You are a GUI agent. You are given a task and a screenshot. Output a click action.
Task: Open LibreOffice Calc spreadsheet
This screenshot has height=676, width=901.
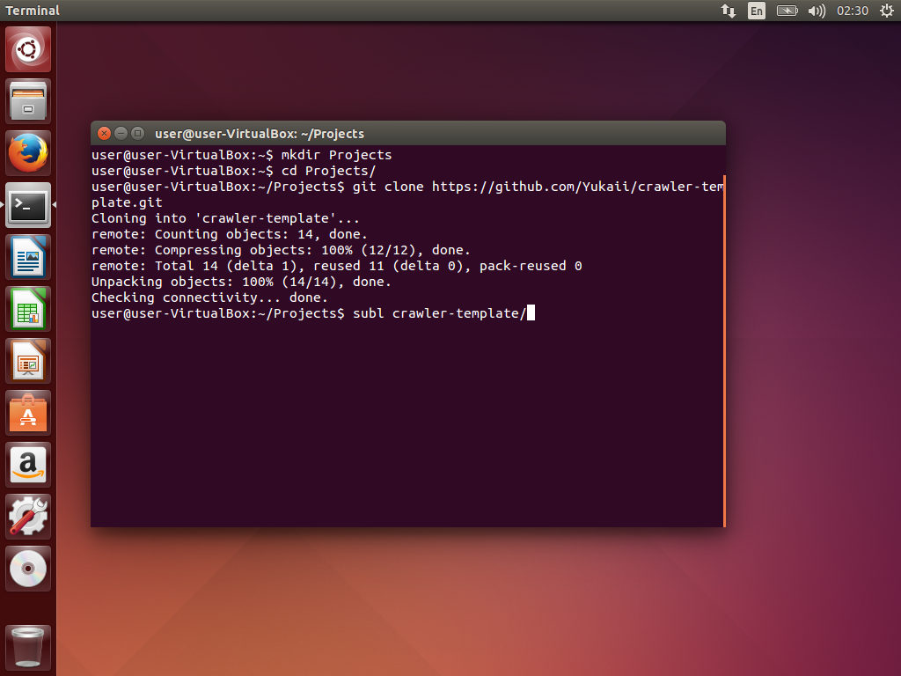pyautogui.click(x=28, y=309)
